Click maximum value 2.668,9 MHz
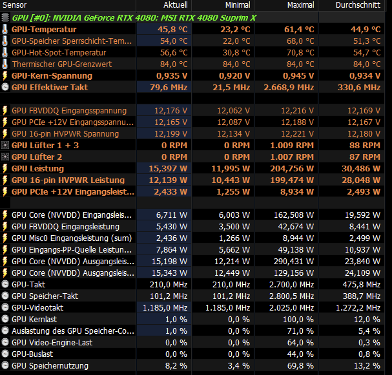This screenshot has height=375, width=392. (x=289, y=88)
